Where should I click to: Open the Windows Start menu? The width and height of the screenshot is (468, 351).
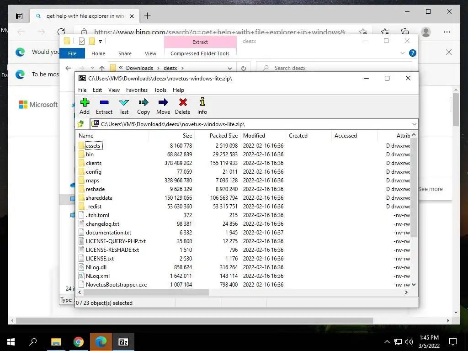pyautogui.click(x=11, y=342)
